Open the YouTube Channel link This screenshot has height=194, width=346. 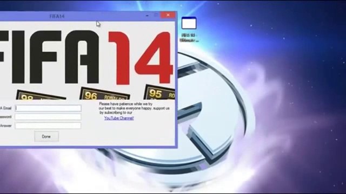tap(119, 118)
